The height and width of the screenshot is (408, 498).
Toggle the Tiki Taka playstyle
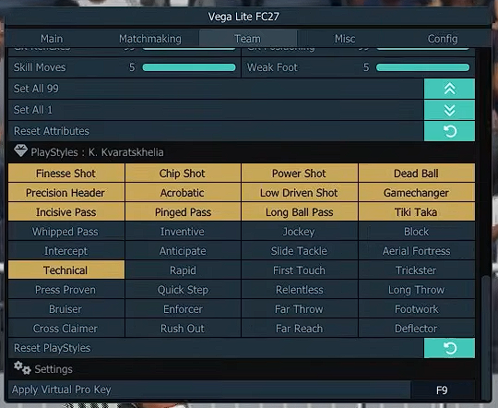[x=416, y=212]
